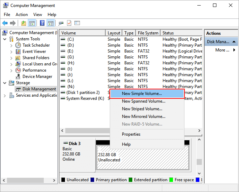Select the Task Scheduler node

(36, 45)
